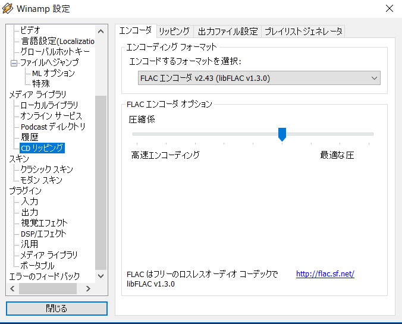Select モダン スキン in the tree
The width and height of the screenshot is (402, 324).
(41, 180)
